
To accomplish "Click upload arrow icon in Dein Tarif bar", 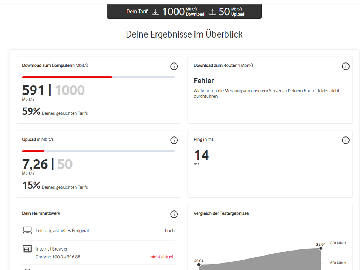I will point(212,12).
